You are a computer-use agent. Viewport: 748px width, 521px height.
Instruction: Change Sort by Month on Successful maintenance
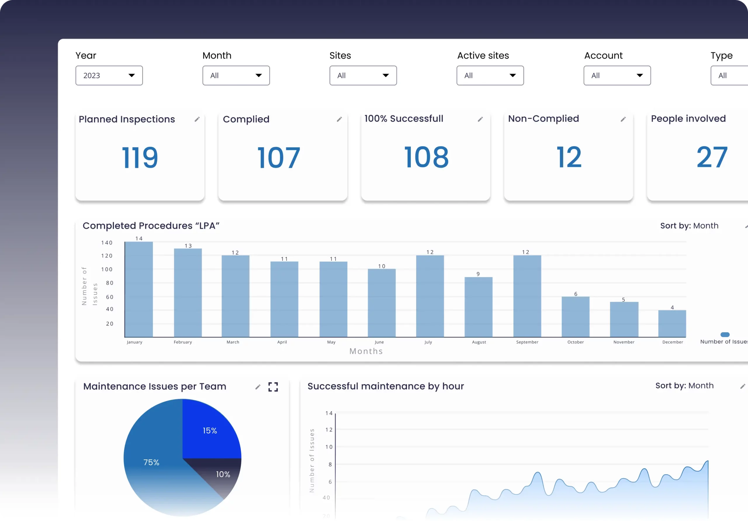[x=685, y=386]
